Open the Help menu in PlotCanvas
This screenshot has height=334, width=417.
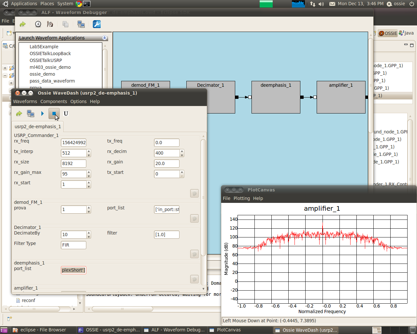pyautogui.click(x=258, y=198)
